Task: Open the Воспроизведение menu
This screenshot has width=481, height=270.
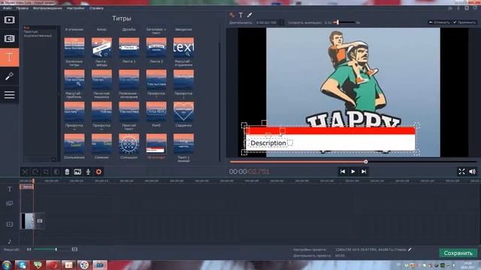Action: (x=47, y=8)
